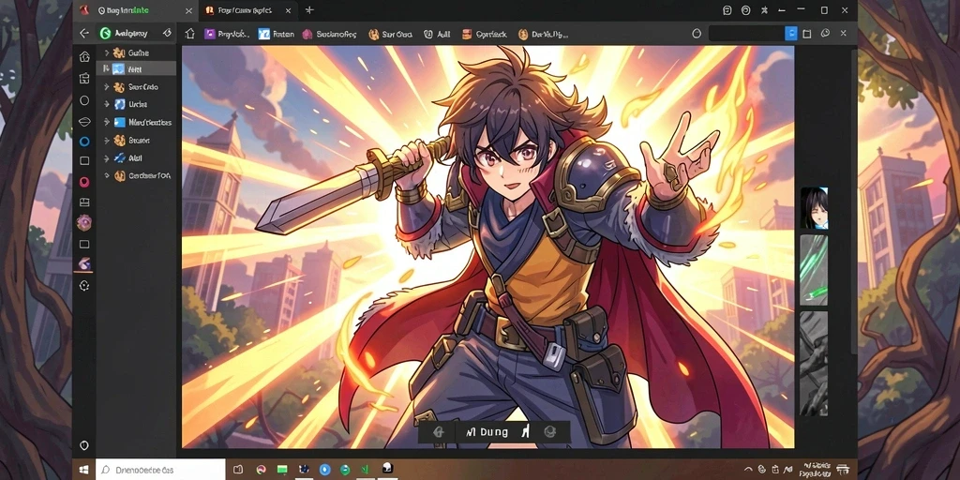Expand the tree item with blue folder icon
This screenshot has height=480, width=960.
tap(107, 122)
